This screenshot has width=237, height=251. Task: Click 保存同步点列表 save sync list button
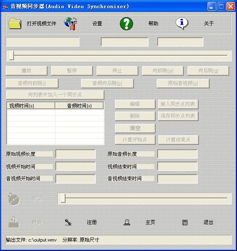point(178,116)
